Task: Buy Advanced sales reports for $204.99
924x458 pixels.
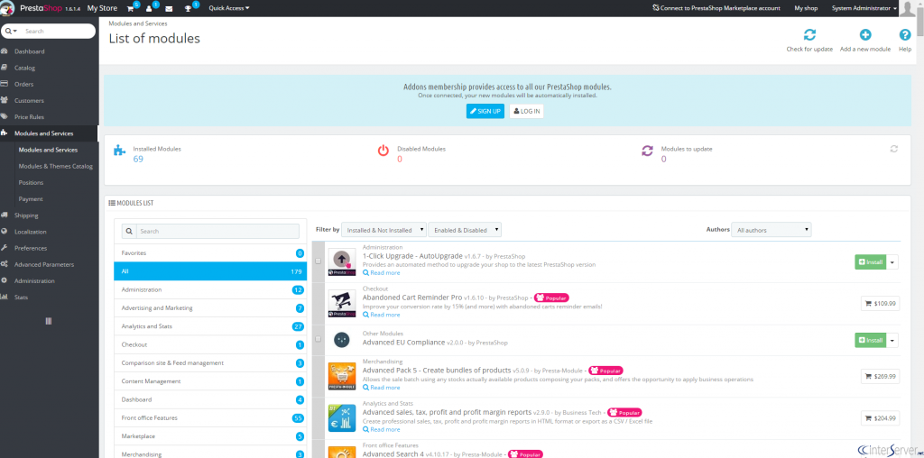Action: 881,418
